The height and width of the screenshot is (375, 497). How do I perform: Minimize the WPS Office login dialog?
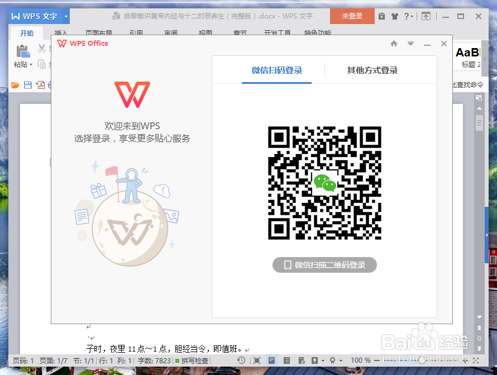click(427, 44)
